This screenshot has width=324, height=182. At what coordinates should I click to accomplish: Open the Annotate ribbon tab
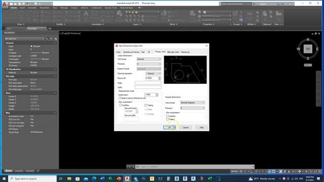tap(32, 8)
